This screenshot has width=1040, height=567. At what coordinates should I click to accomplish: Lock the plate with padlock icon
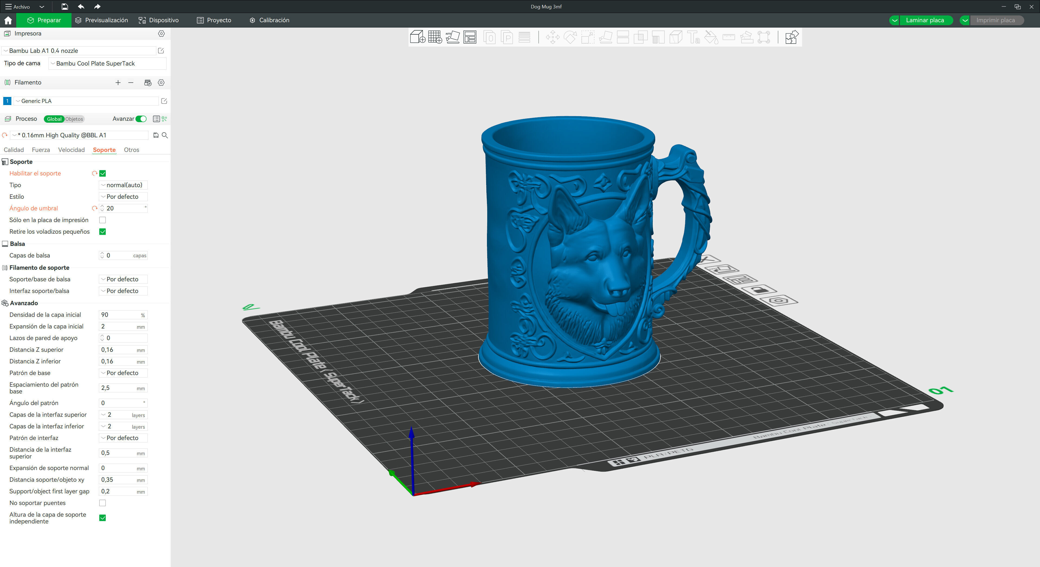759,290
